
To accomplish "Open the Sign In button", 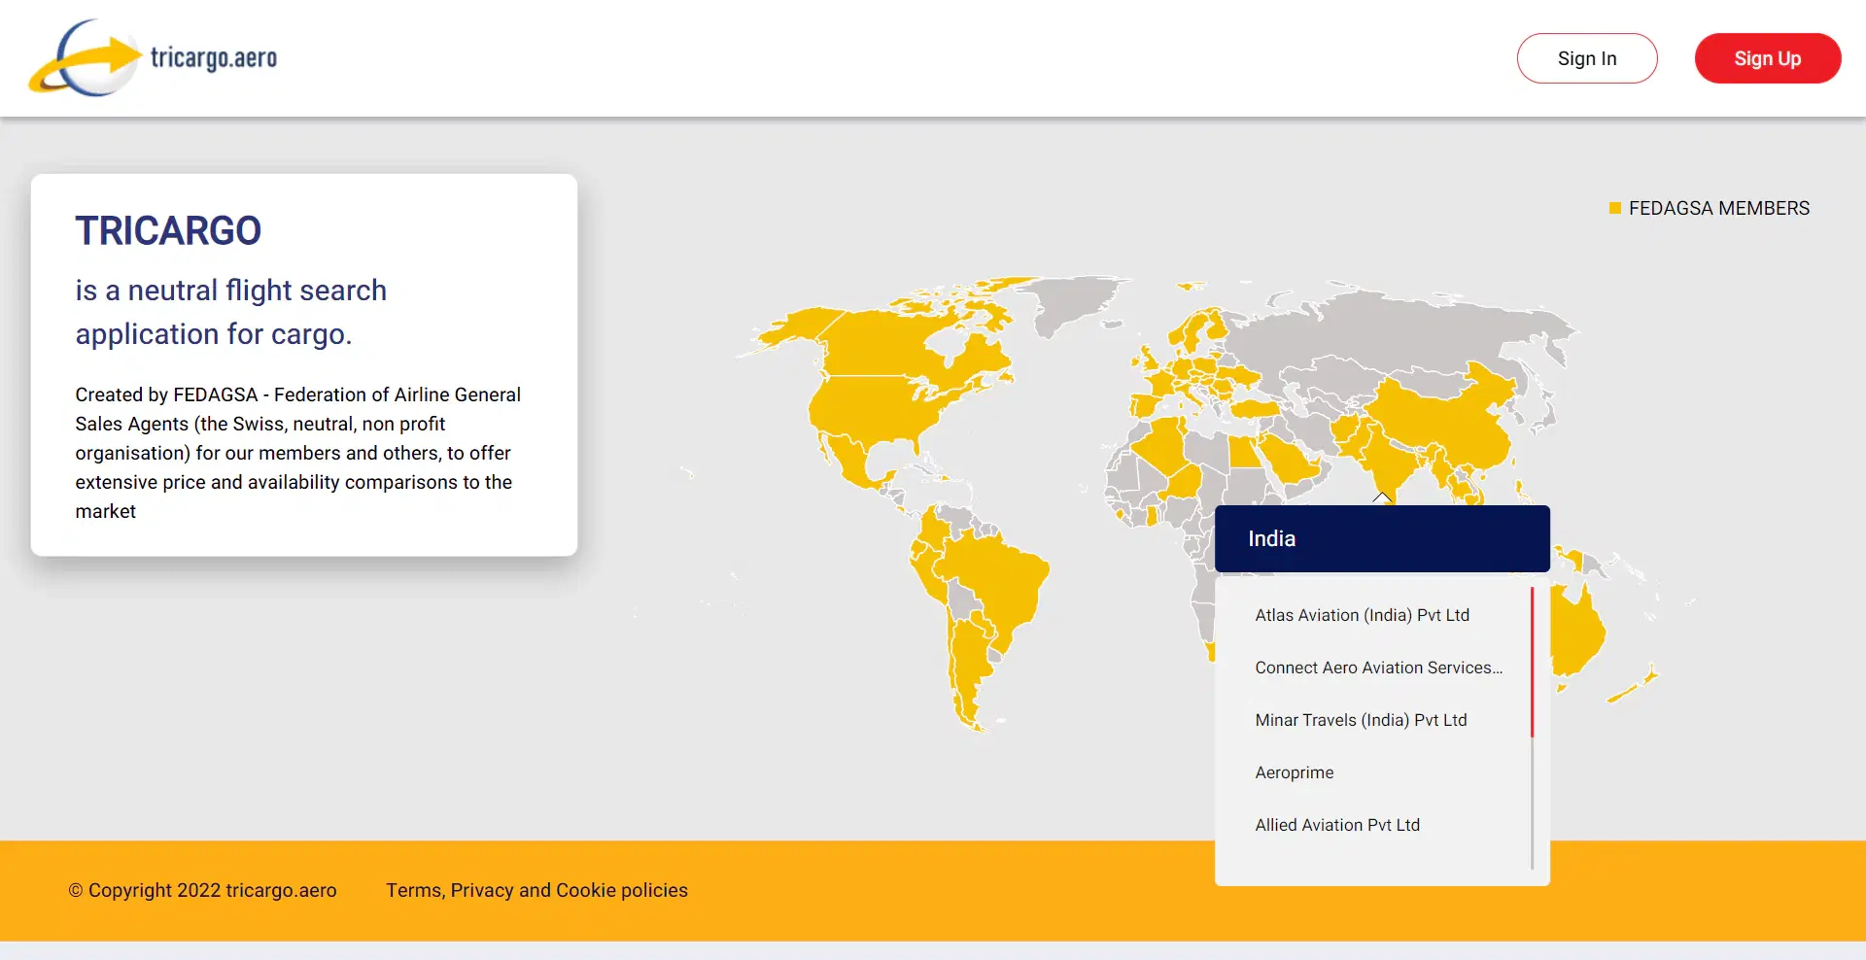I will pyautogui.click(x=1587, y=58).
